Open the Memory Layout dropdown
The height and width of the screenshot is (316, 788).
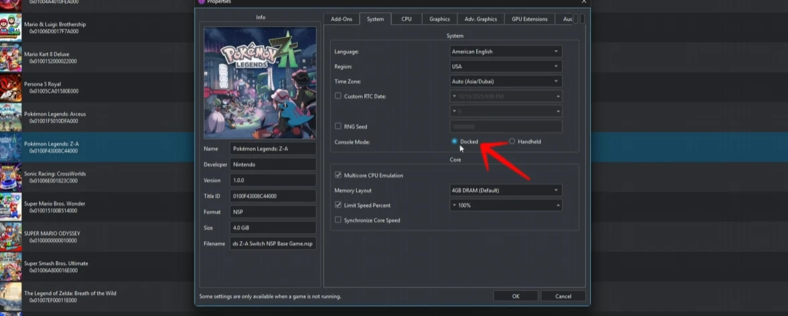(506, 190)
